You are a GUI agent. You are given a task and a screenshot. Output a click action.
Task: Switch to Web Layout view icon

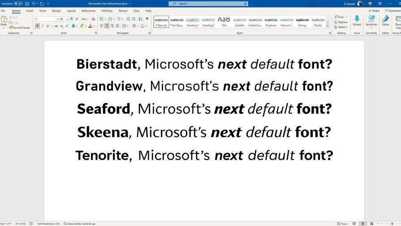(x=371, y=224)
